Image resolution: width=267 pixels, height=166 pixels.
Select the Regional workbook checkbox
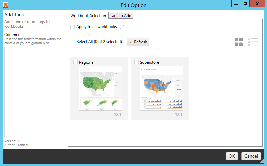[x=75, y=62]
